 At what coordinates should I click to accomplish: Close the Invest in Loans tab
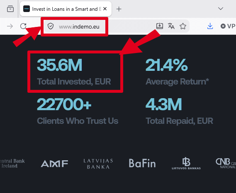(x=105, y=9)
